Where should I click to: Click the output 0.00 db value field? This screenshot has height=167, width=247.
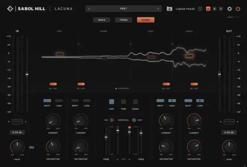tap(229, 132)
